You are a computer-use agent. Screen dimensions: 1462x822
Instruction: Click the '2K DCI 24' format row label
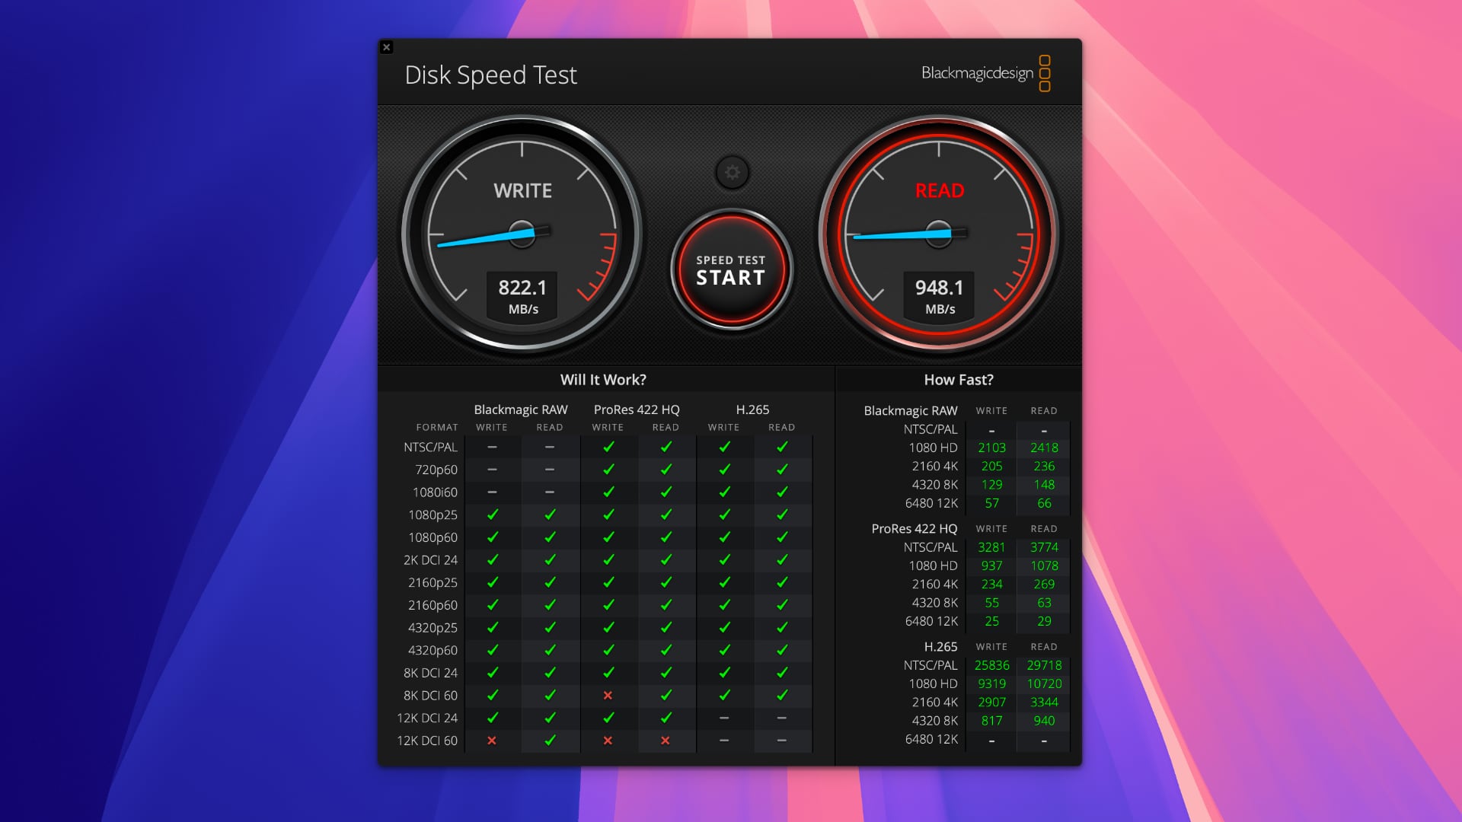430,560
